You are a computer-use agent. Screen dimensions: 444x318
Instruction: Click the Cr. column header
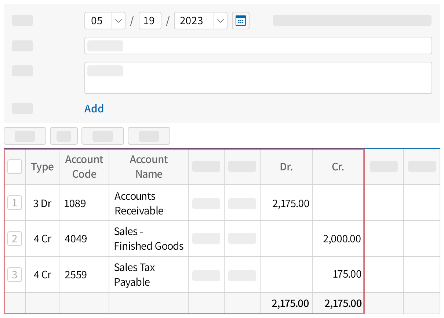(338, 167)
